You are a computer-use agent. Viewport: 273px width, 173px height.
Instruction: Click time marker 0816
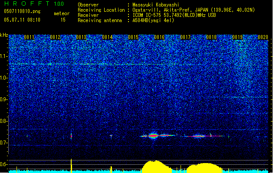click(x=159, y=37)
